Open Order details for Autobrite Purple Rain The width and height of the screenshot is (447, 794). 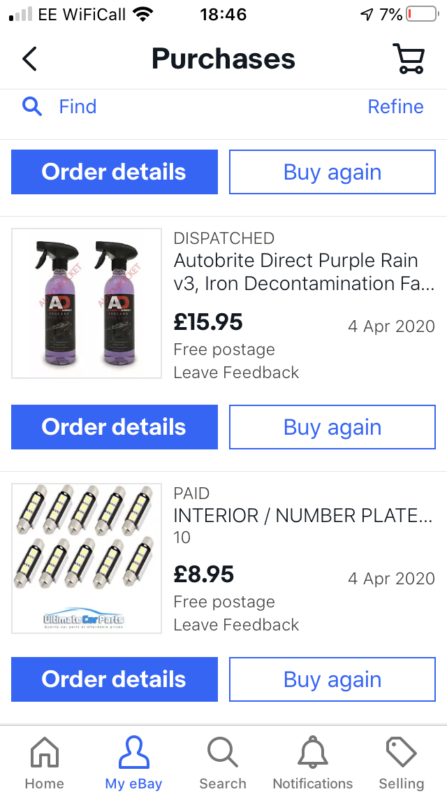[115, 427]
